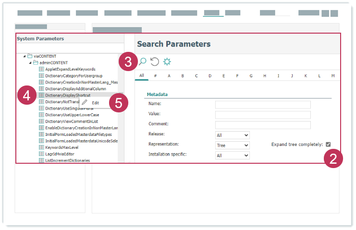Click the reset circular arrow icon

pyautogui.click(x=155, y=61)
